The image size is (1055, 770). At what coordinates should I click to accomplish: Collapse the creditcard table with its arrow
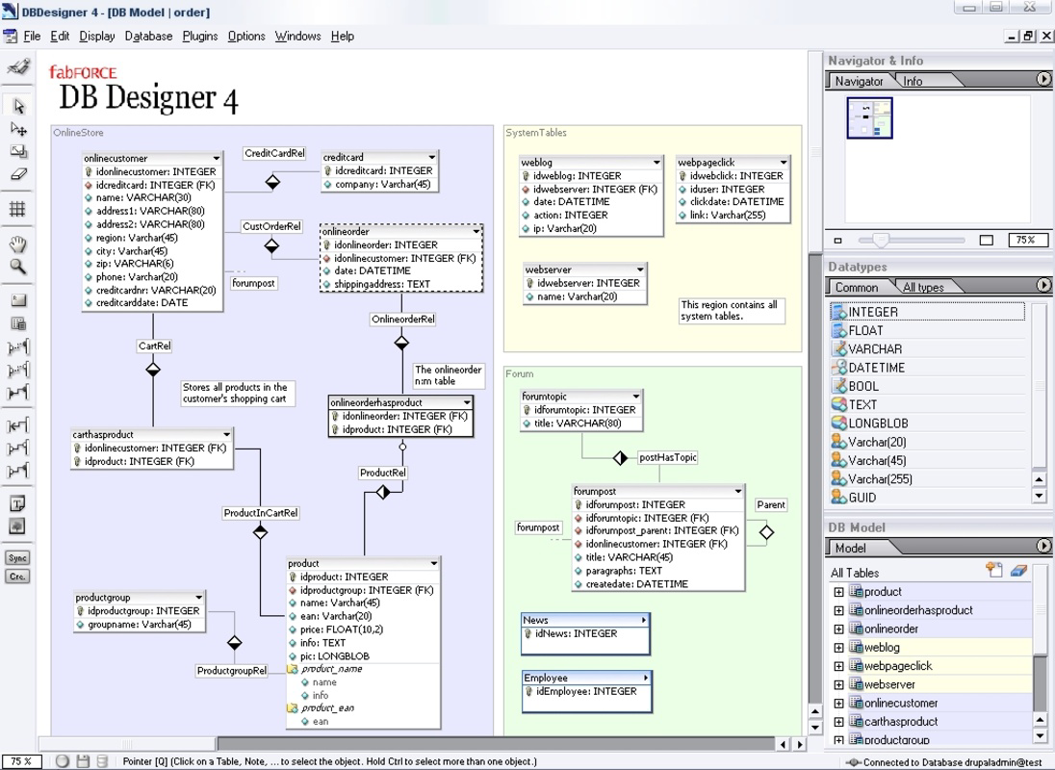431,157
